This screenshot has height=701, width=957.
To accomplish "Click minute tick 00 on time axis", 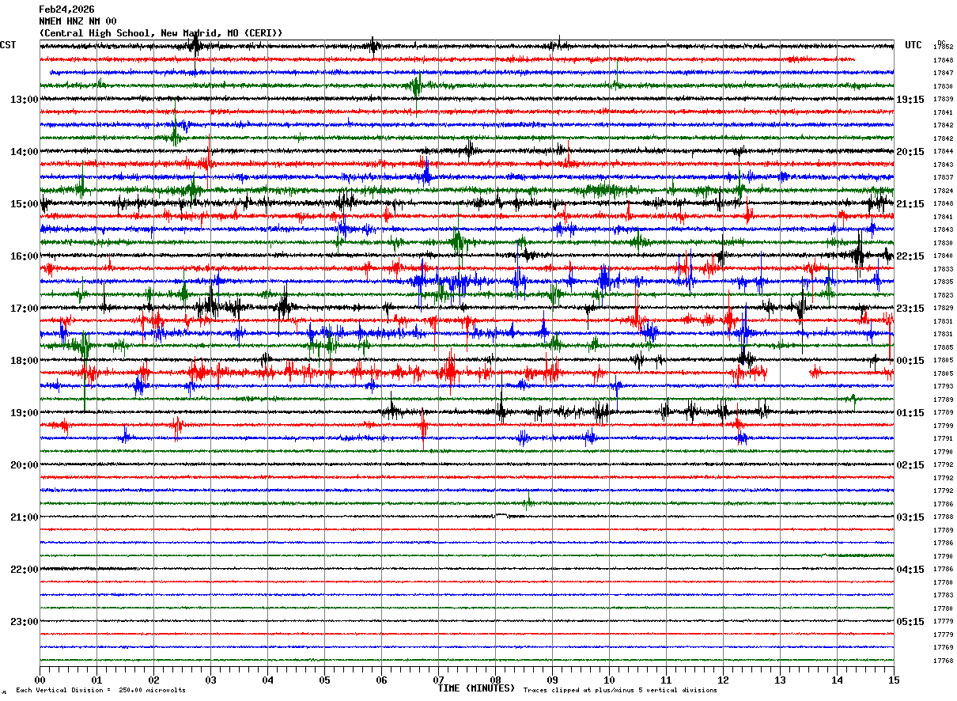I will [40, 680].
